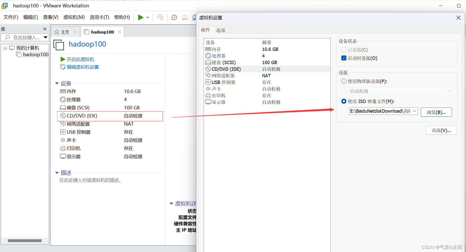Select CD/DVD (IDE) row icon in settings dialog
This screenshot has width=466, height=252.
[208, 69]
